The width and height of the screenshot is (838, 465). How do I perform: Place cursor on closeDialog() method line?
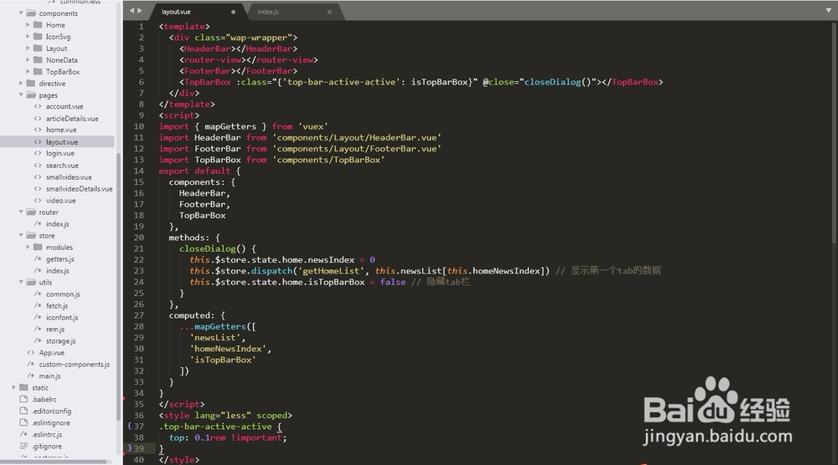tap(218, 248)
